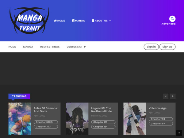
Task: Go to previous trending slide
Action: pyautogui.click(x=166, y=96)
